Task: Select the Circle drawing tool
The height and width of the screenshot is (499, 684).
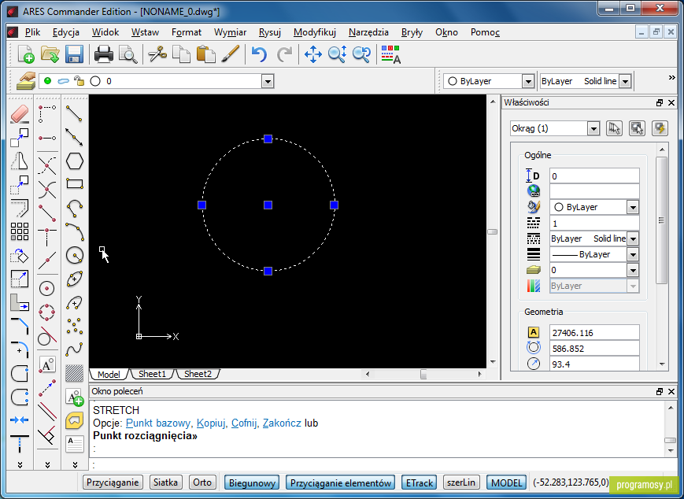Action: pos(75,255)
